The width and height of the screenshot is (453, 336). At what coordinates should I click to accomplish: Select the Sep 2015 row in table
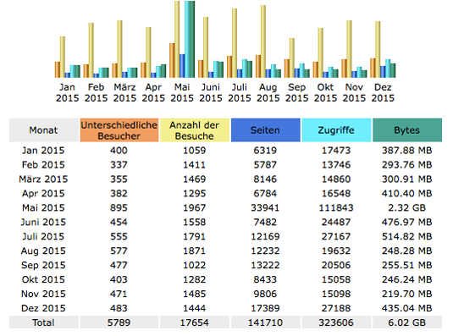coord(225,265)
